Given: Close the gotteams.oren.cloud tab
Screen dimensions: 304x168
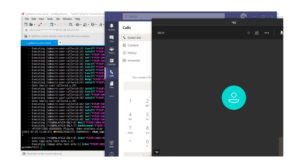Looking at the screenshot, I should [55, 43].
